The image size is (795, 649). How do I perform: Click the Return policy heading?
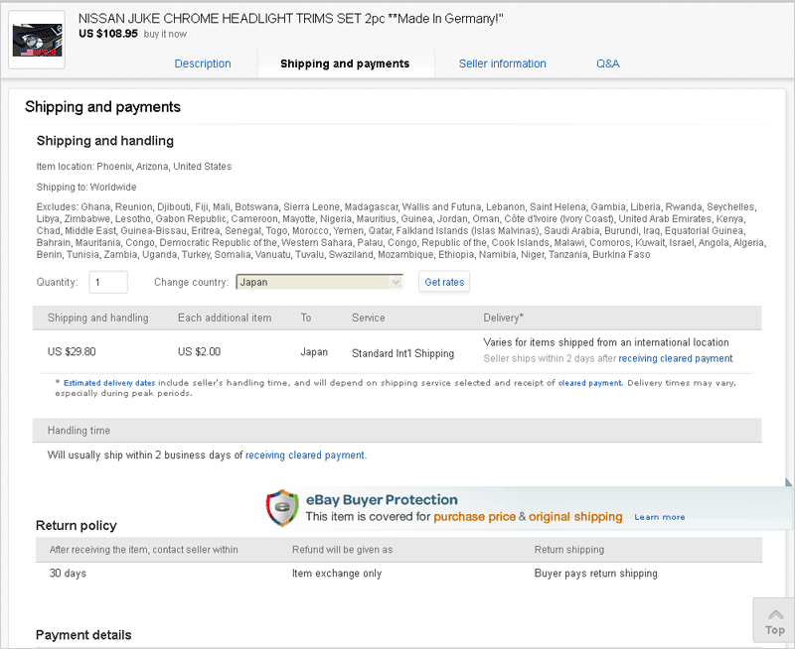pyautogui.click(x=77, y=526)
